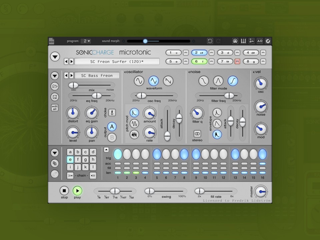Select output A
Viewport: 320px width, 240px height.
[x=112, y=127]
